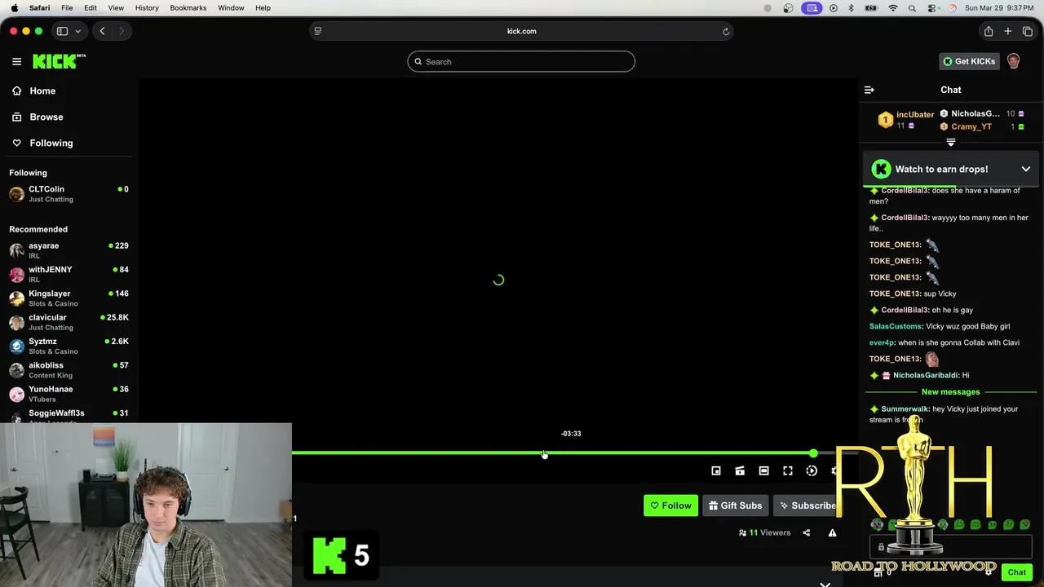Open the Safari share sheet
This screenshot has height=587, width=1044.
(x=988, y=31)
